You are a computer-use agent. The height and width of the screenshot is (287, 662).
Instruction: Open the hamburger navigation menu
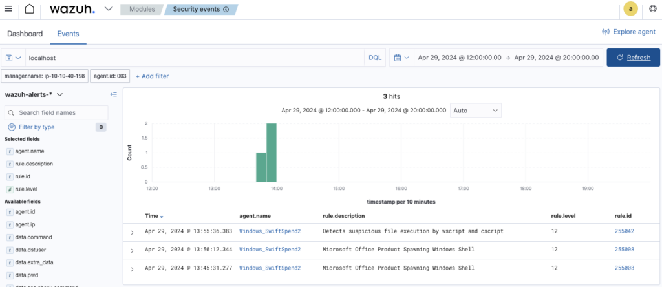[8, 9]
